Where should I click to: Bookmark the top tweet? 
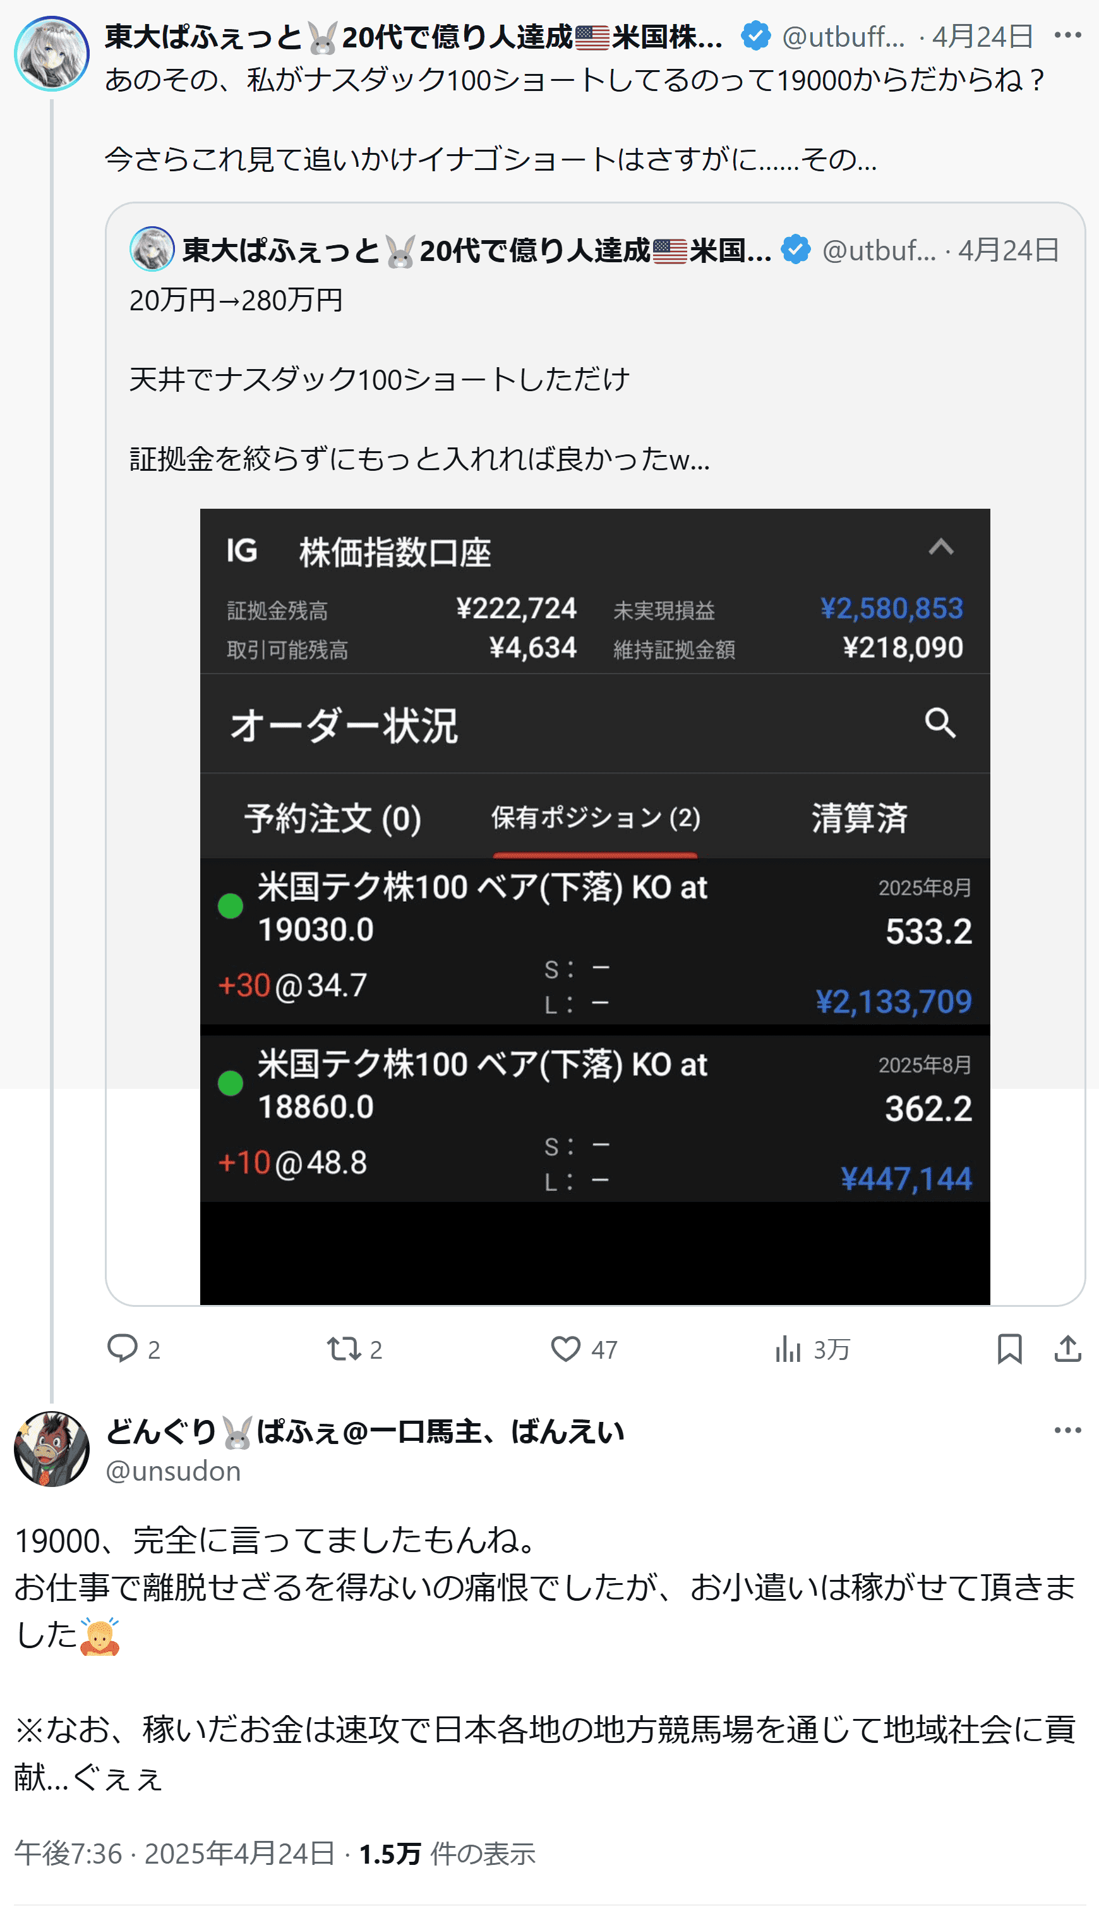point(1009,1348)
